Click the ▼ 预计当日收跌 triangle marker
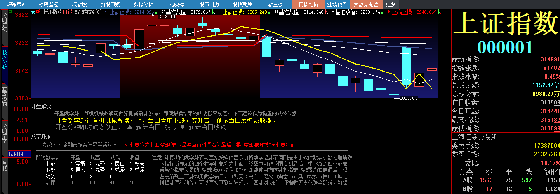This screenshot has width=560, height=194. (183, 127)
